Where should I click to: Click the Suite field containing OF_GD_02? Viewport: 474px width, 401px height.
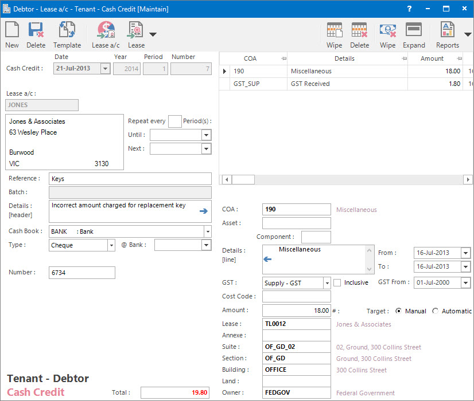point(297,347)
